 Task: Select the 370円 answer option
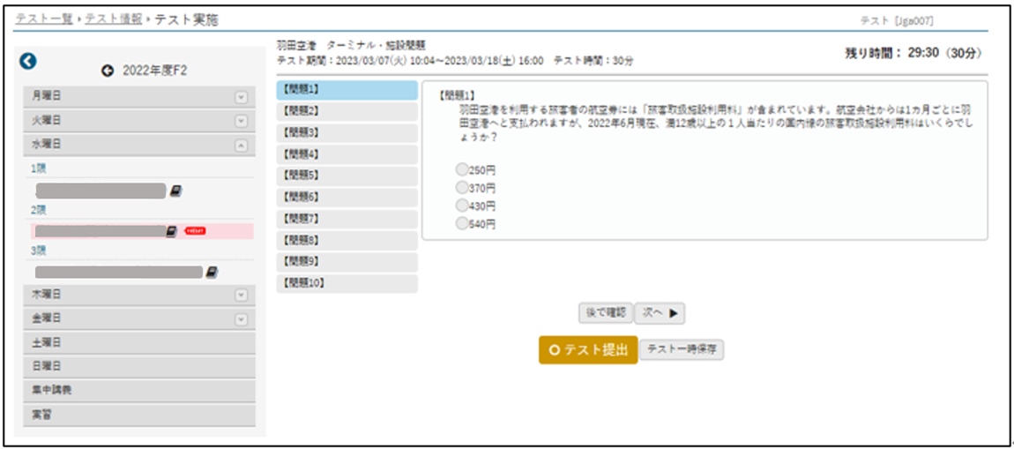(x=461, y=187)
